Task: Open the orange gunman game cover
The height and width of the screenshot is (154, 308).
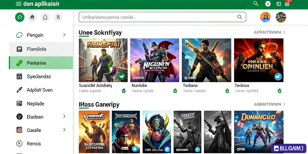Action: (94, 132)
